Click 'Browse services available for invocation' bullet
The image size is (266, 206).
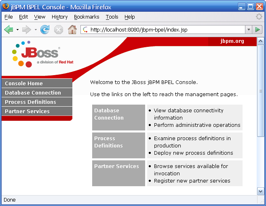pos(191,170)
